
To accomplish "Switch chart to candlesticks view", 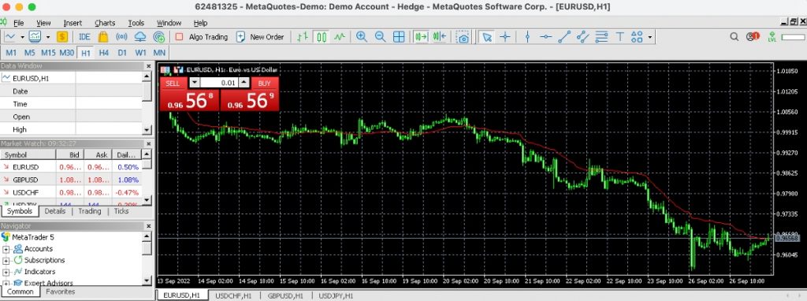I will (x=322, y=36).
